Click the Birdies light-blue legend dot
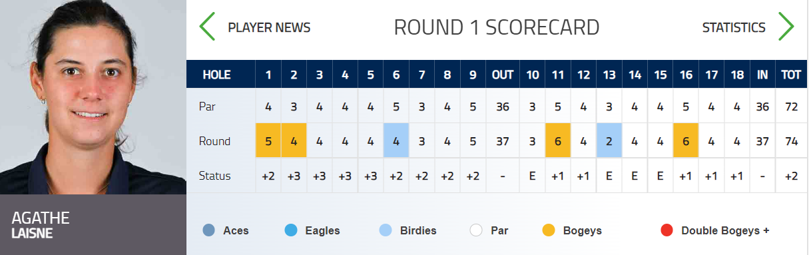Viewport: 809px width, 255px height. 384,231
